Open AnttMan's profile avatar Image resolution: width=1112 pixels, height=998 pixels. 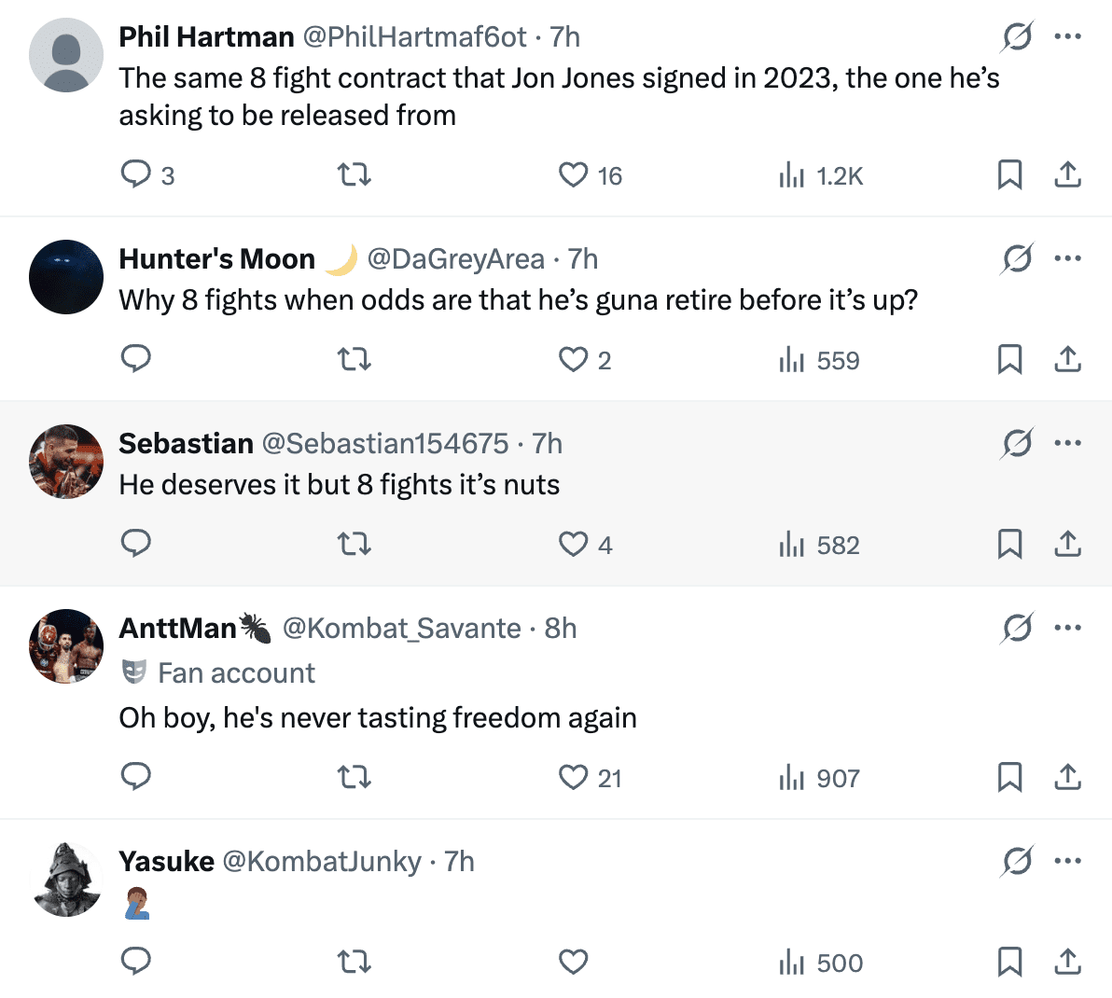pos(66,646)
